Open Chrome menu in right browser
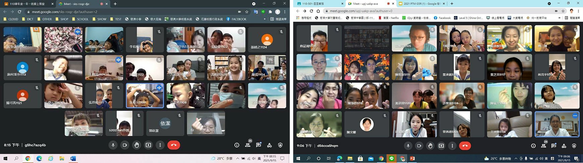This screenshot has height=163, width=583. click(x=578, y=11)
